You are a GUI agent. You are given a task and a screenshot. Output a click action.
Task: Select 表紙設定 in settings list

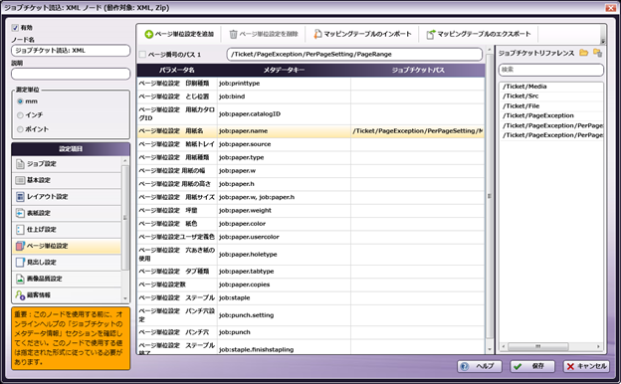67,213
